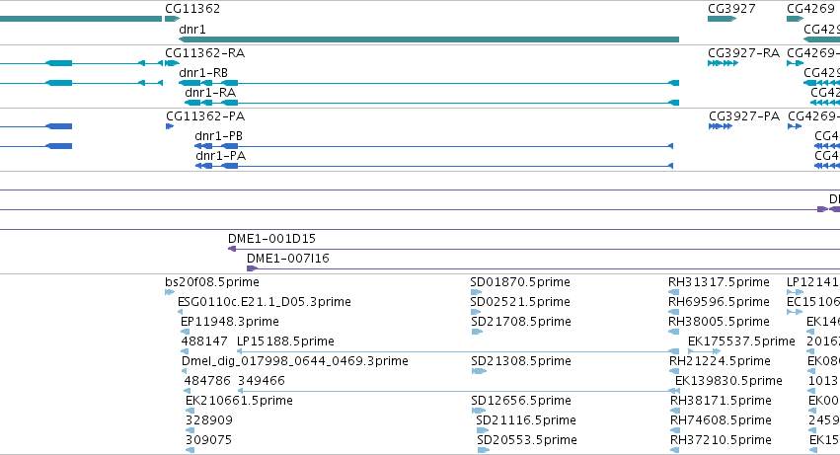Click Dmel_dig_017998_0644_0469.3prime EST
Screen dimensions: 840x455
pyautogui.click(x=295, y=361)
